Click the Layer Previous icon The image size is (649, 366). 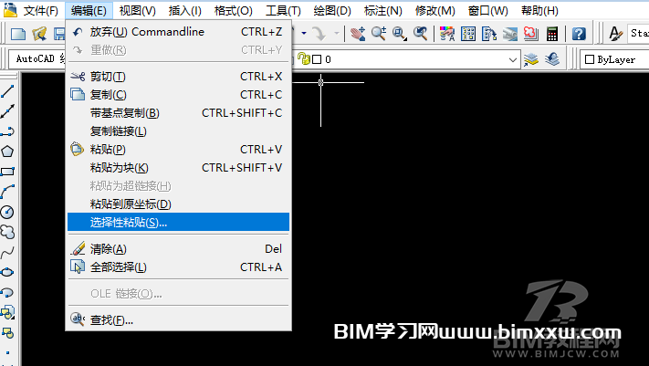(x=551, y=59)
